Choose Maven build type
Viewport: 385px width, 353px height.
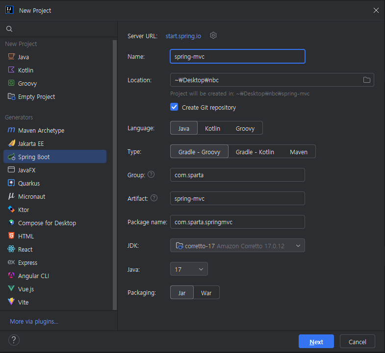click(x=299, y=151)
